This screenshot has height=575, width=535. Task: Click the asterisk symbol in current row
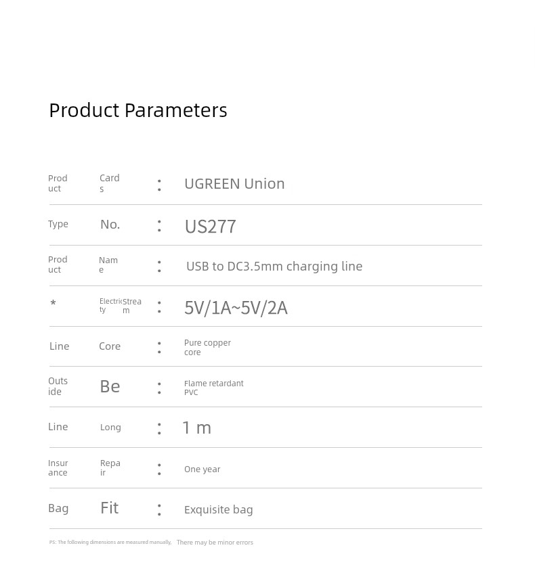coord(53,303)
